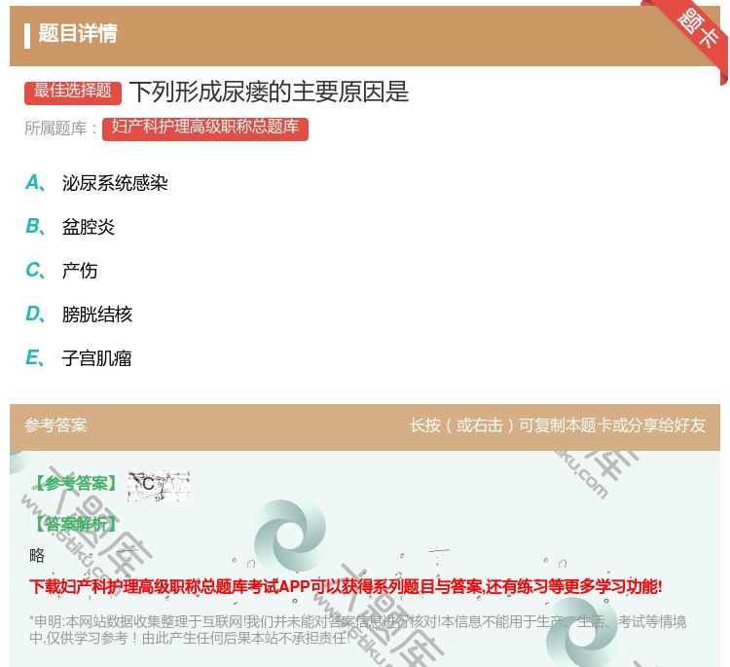The image size is (730, 667).
Task: Click the 题目详情 header title
Action: pos(78,33)
